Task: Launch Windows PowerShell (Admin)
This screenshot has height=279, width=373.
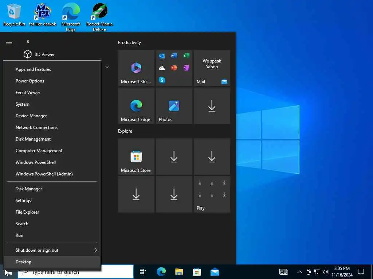Action: [x=52, y=174]
